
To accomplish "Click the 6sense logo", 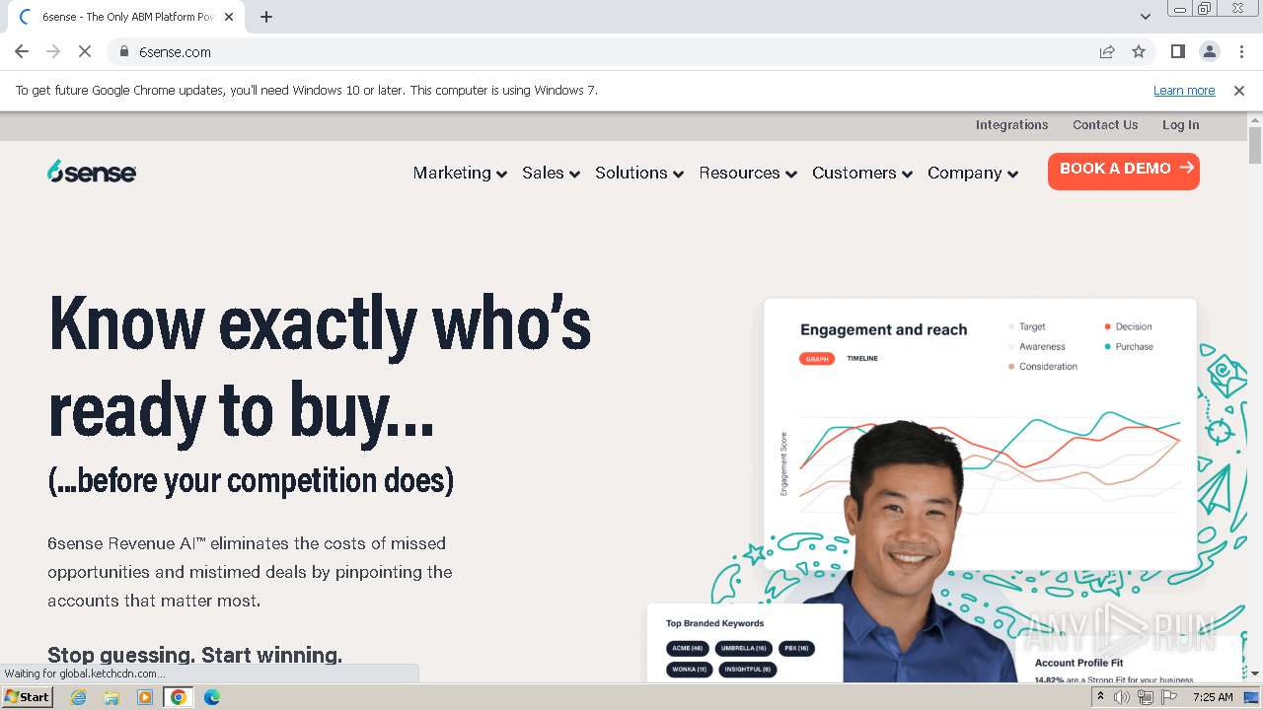I will tap(92, 172).
